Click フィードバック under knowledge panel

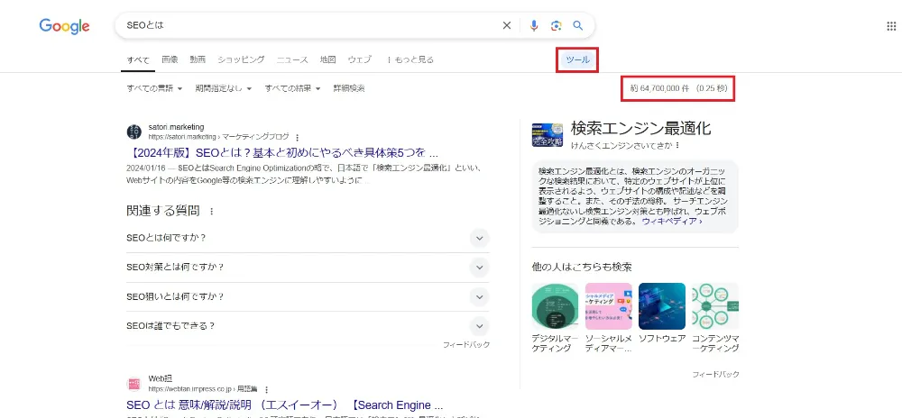pyautogui.click(x=715, y=374)
